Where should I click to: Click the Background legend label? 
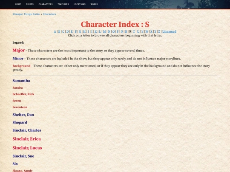[21, 66]
